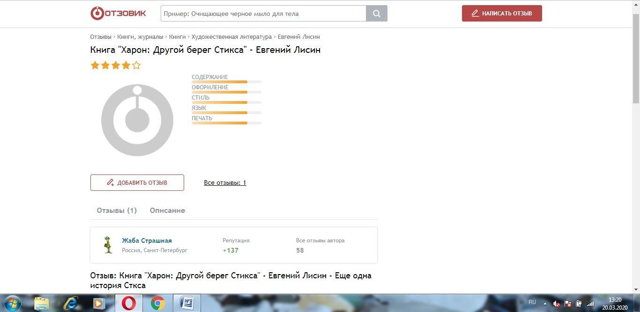Select the Отзывы (1) tab
This screenshot has height=312, width=640.
coord(117,210)
